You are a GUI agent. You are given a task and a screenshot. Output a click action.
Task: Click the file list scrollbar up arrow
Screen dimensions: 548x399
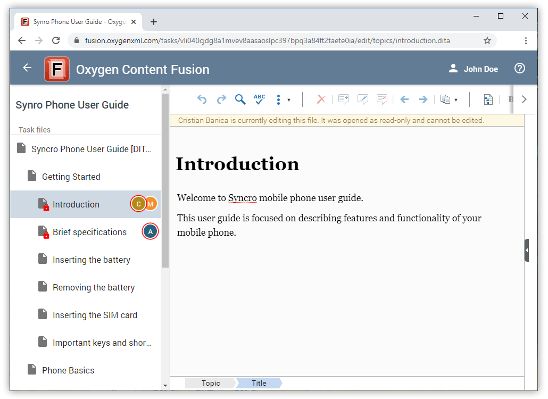click(165, 90)
